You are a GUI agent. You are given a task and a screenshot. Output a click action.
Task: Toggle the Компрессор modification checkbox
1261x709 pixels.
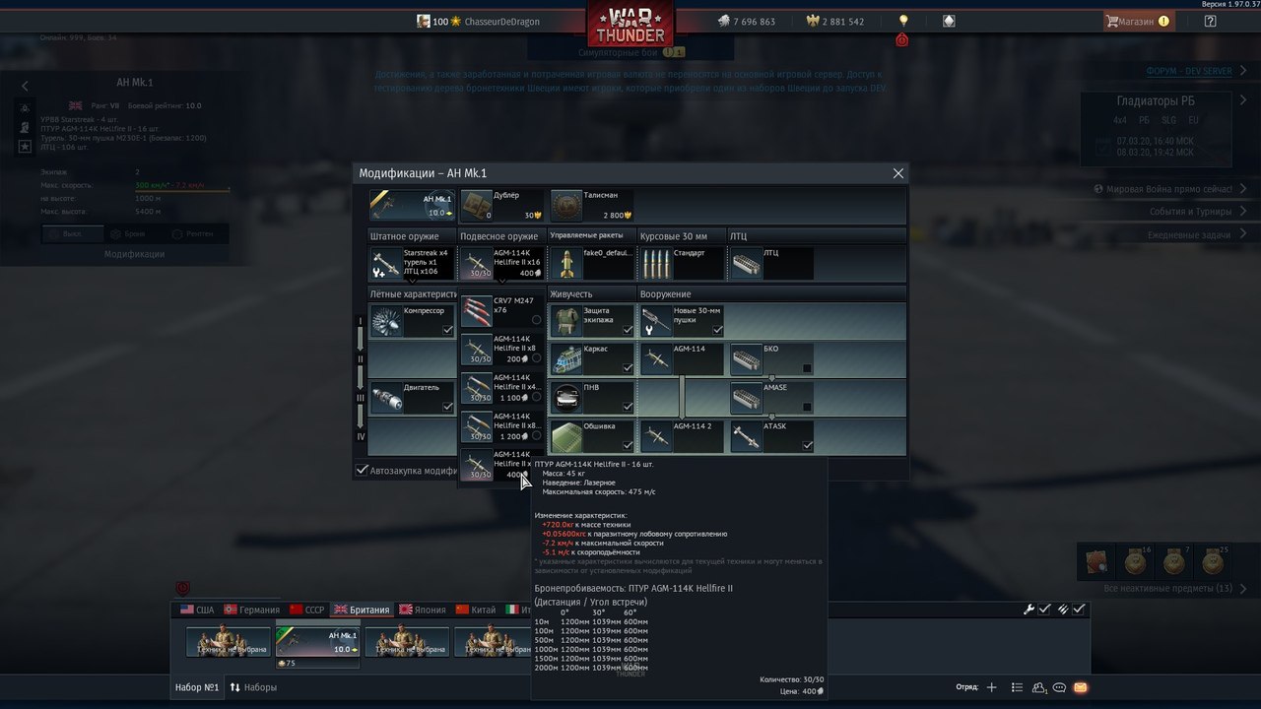pyautogui.click(x=447, y=330)
